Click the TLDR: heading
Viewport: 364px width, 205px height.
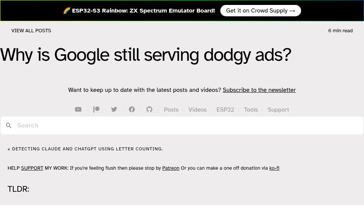(18, 189)
